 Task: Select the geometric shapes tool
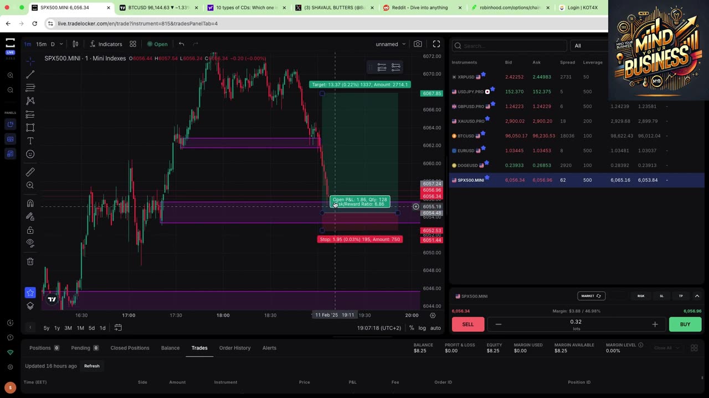(30, 128)
